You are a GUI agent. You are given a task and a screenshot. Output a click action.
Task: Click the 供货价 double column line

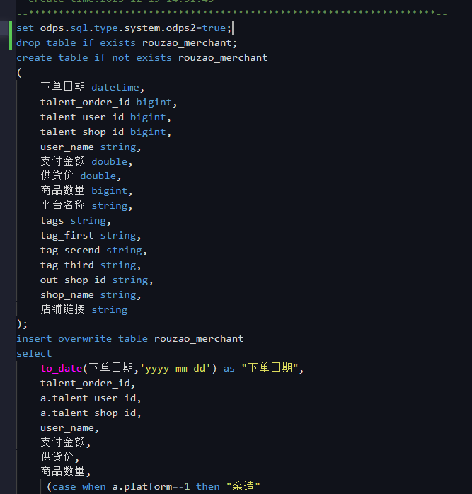coord(81,176)
